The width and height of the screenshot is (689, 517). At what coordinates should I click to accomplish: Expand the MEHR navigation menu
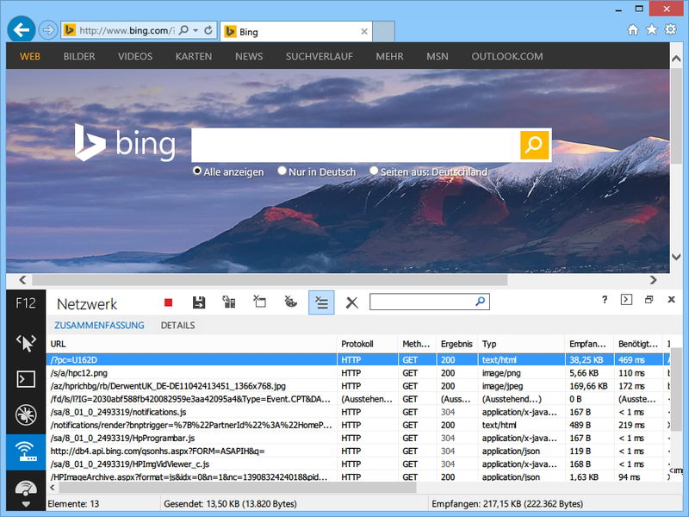click(x=390, y=56)
